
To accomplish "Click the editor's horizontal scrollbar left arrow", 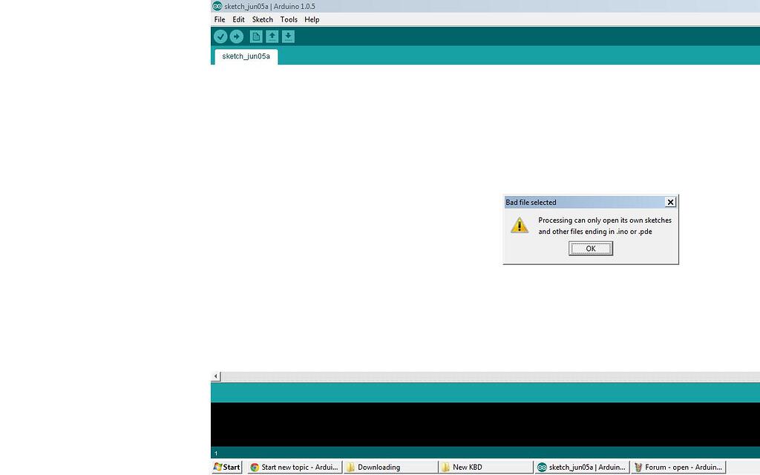I will click(x=215, y=376).
